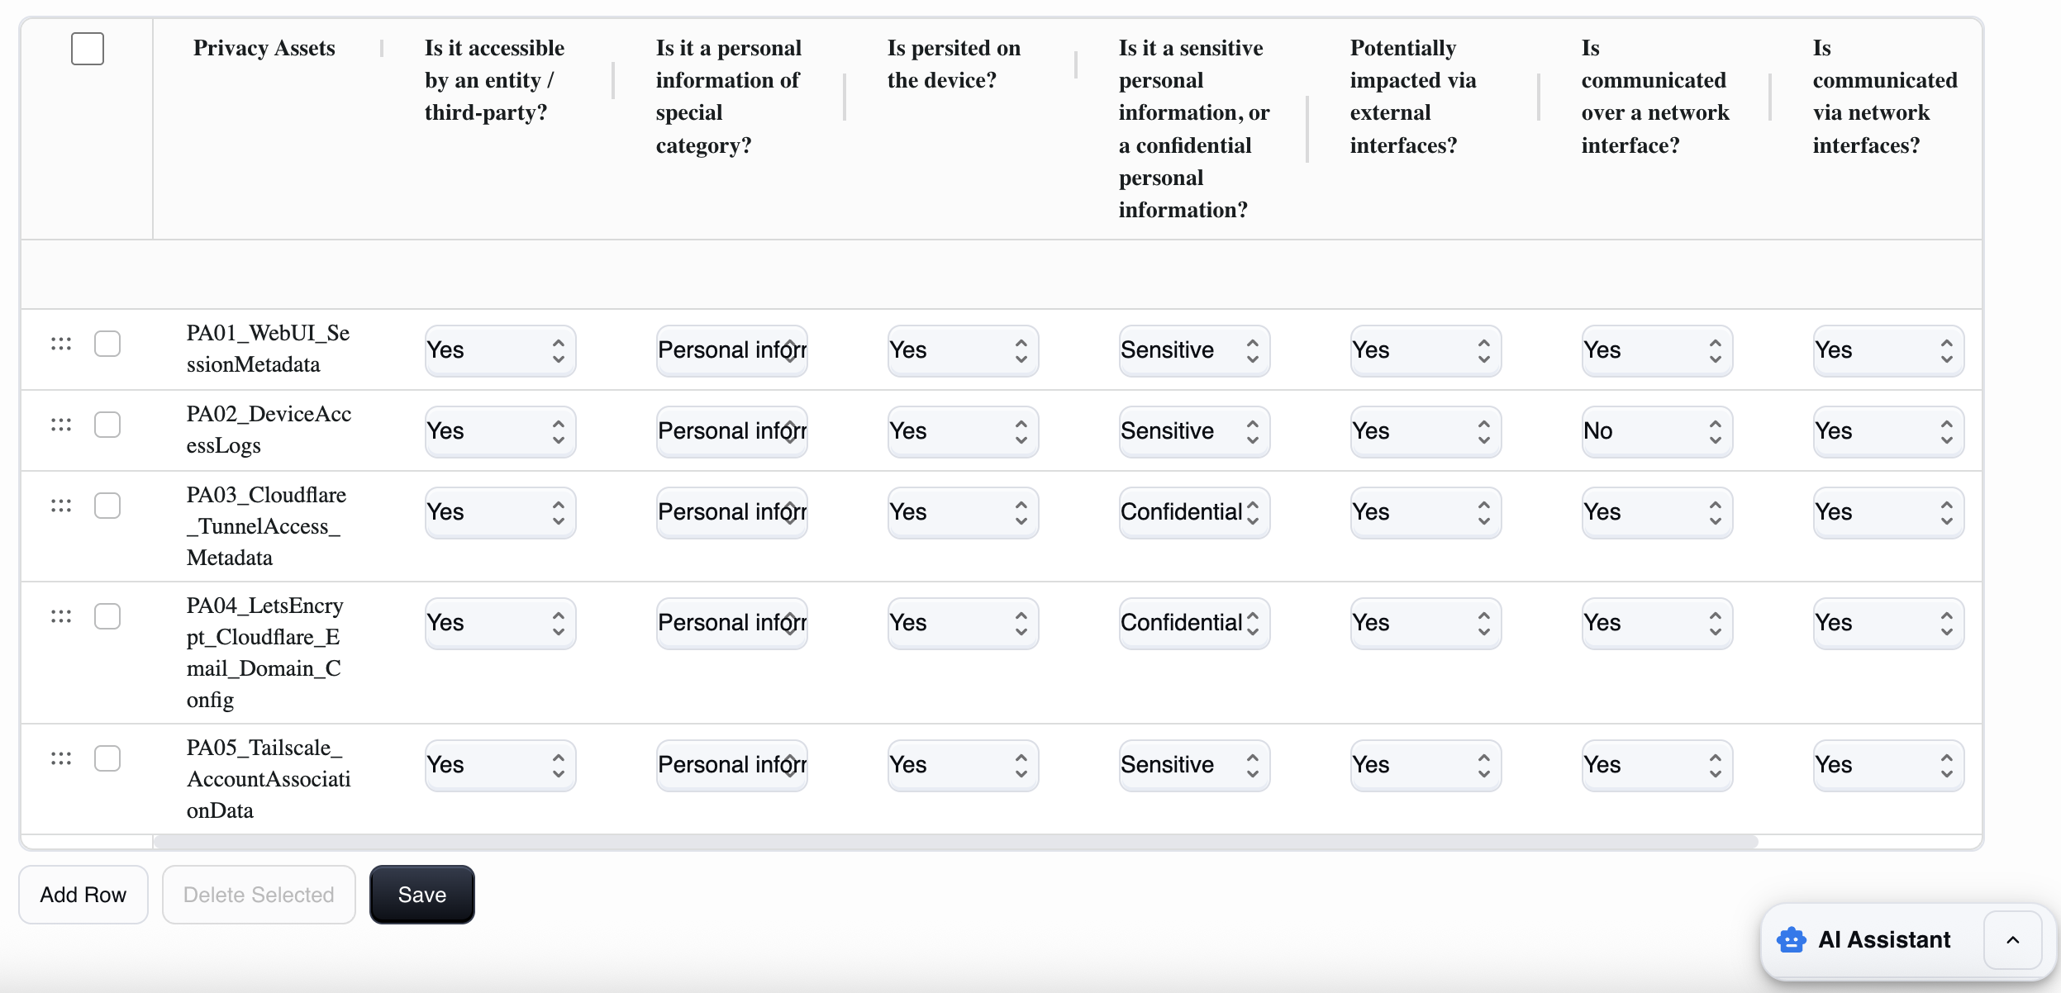
Task: Click the drag handle for PA01_WebUI_SessionMetadata row
Action: [x=60, y=344]
